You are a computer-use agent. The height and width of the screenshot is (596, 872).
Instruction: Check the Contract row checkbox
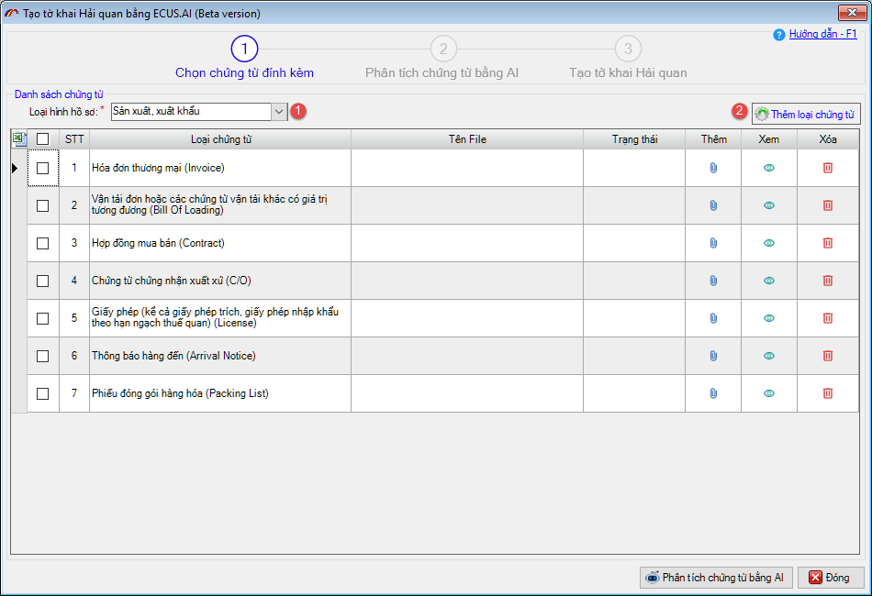coord(43,243)
